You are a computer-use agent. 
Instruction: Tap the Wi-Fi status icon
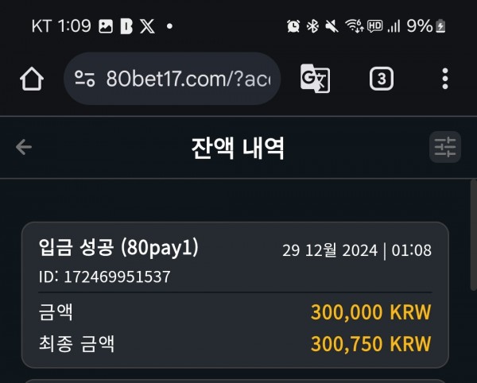(x=355, y=26)
